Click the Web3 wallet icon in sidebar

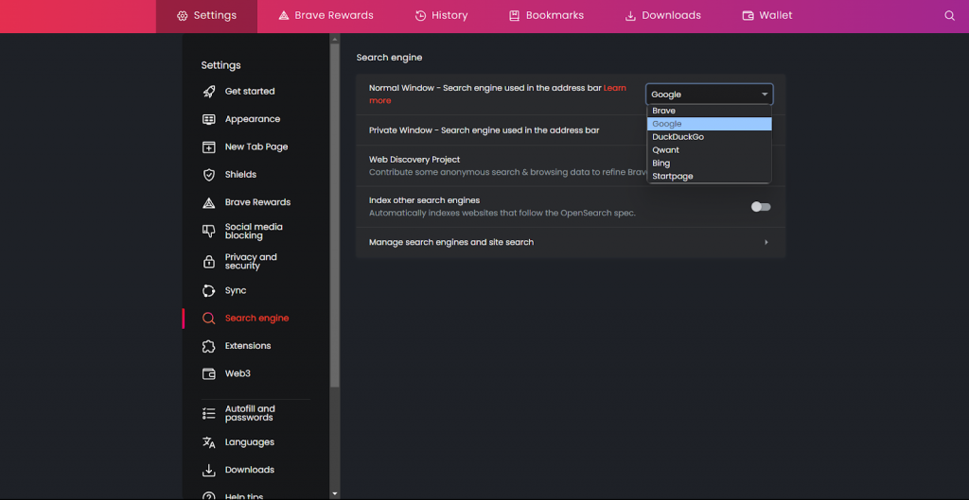(209, 374)
